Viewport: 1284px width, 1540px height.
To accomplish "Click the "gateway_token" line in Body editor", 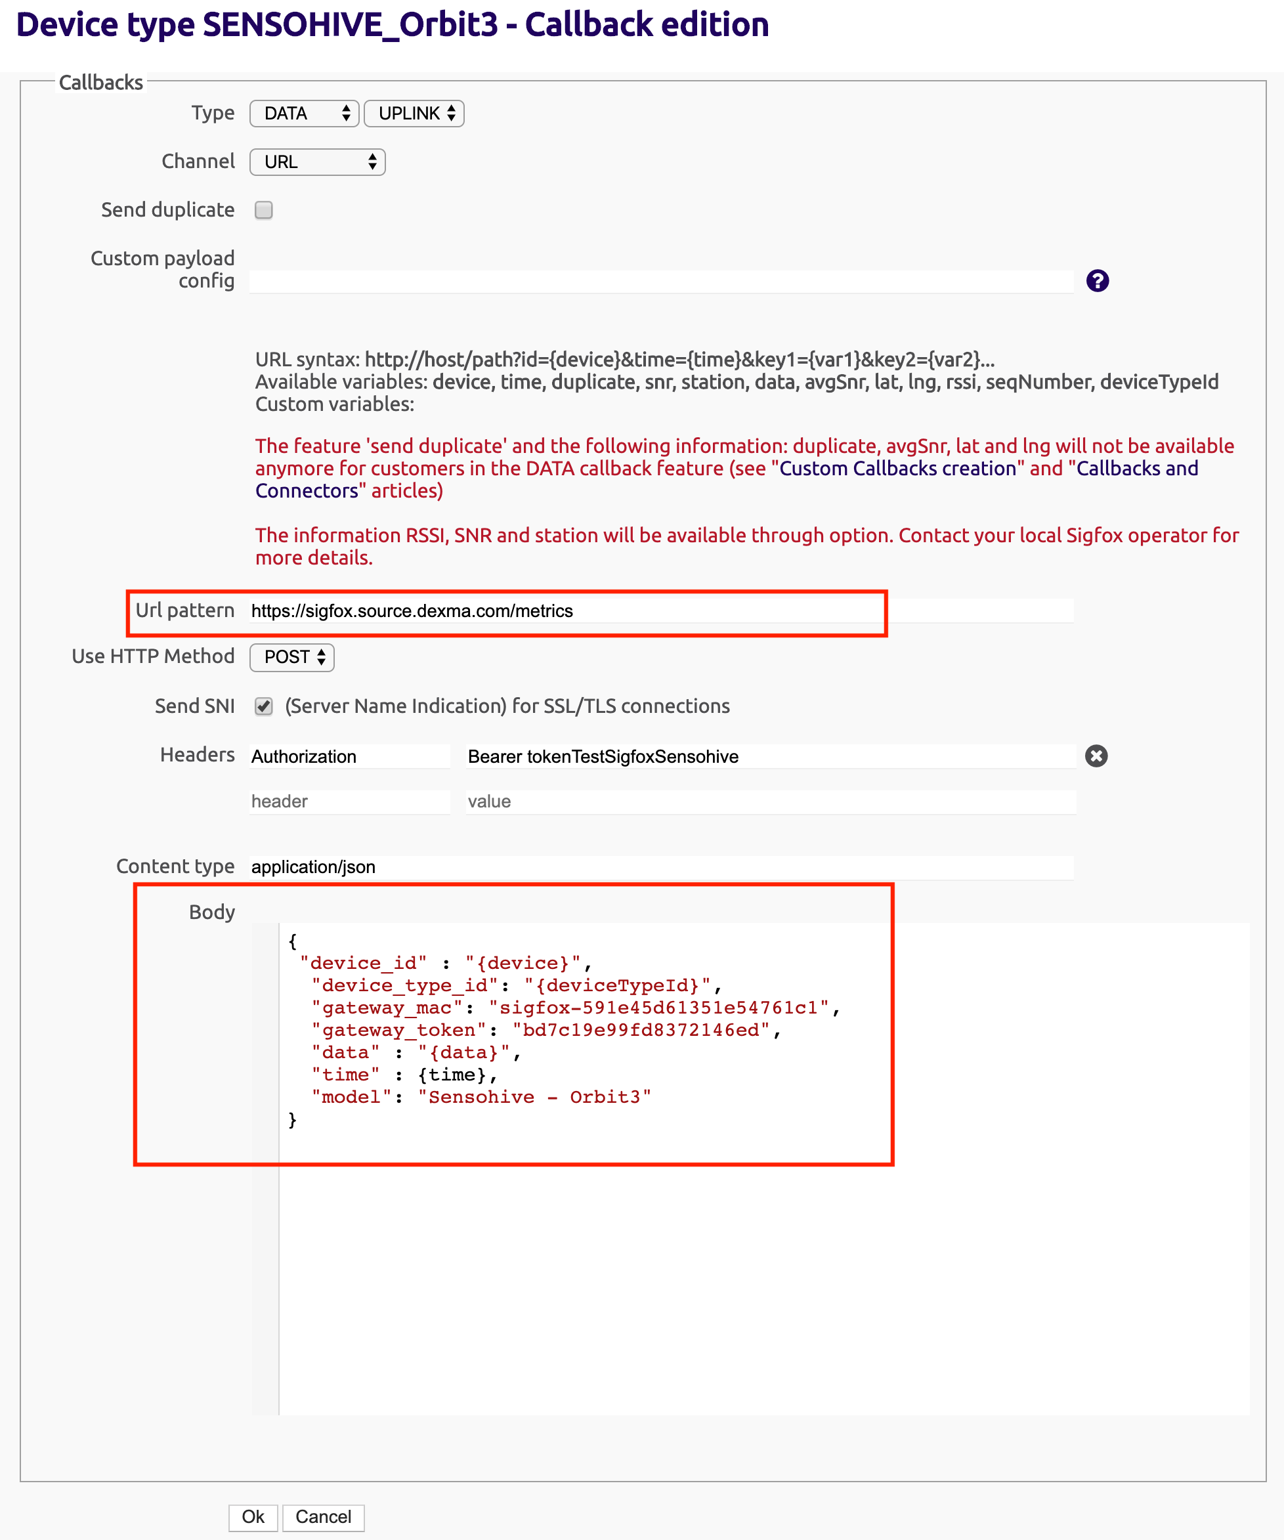I will (x=546, y=1031).
